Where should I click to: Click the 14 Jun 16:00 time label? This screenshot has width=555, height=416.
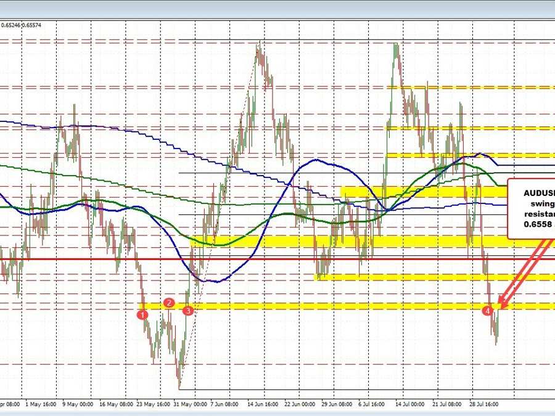click(x=265, y=405)
